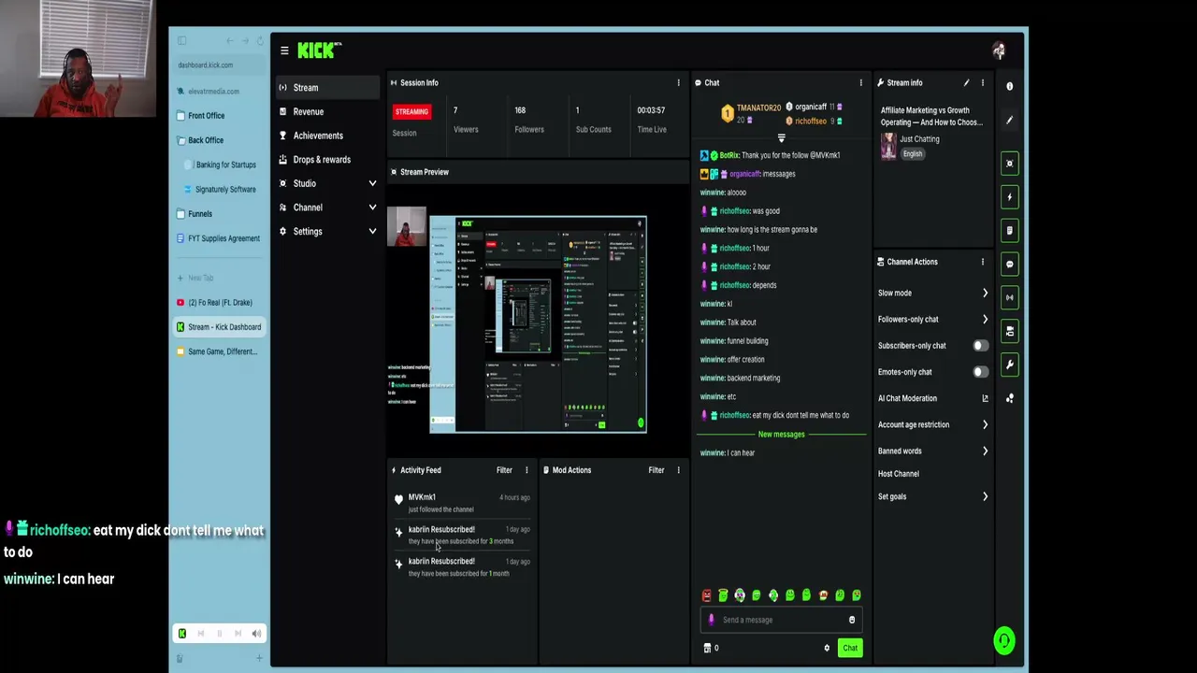This screenshot has height=673, width=1197.
Task: Click the English language tag
Action: click(913, 154)
